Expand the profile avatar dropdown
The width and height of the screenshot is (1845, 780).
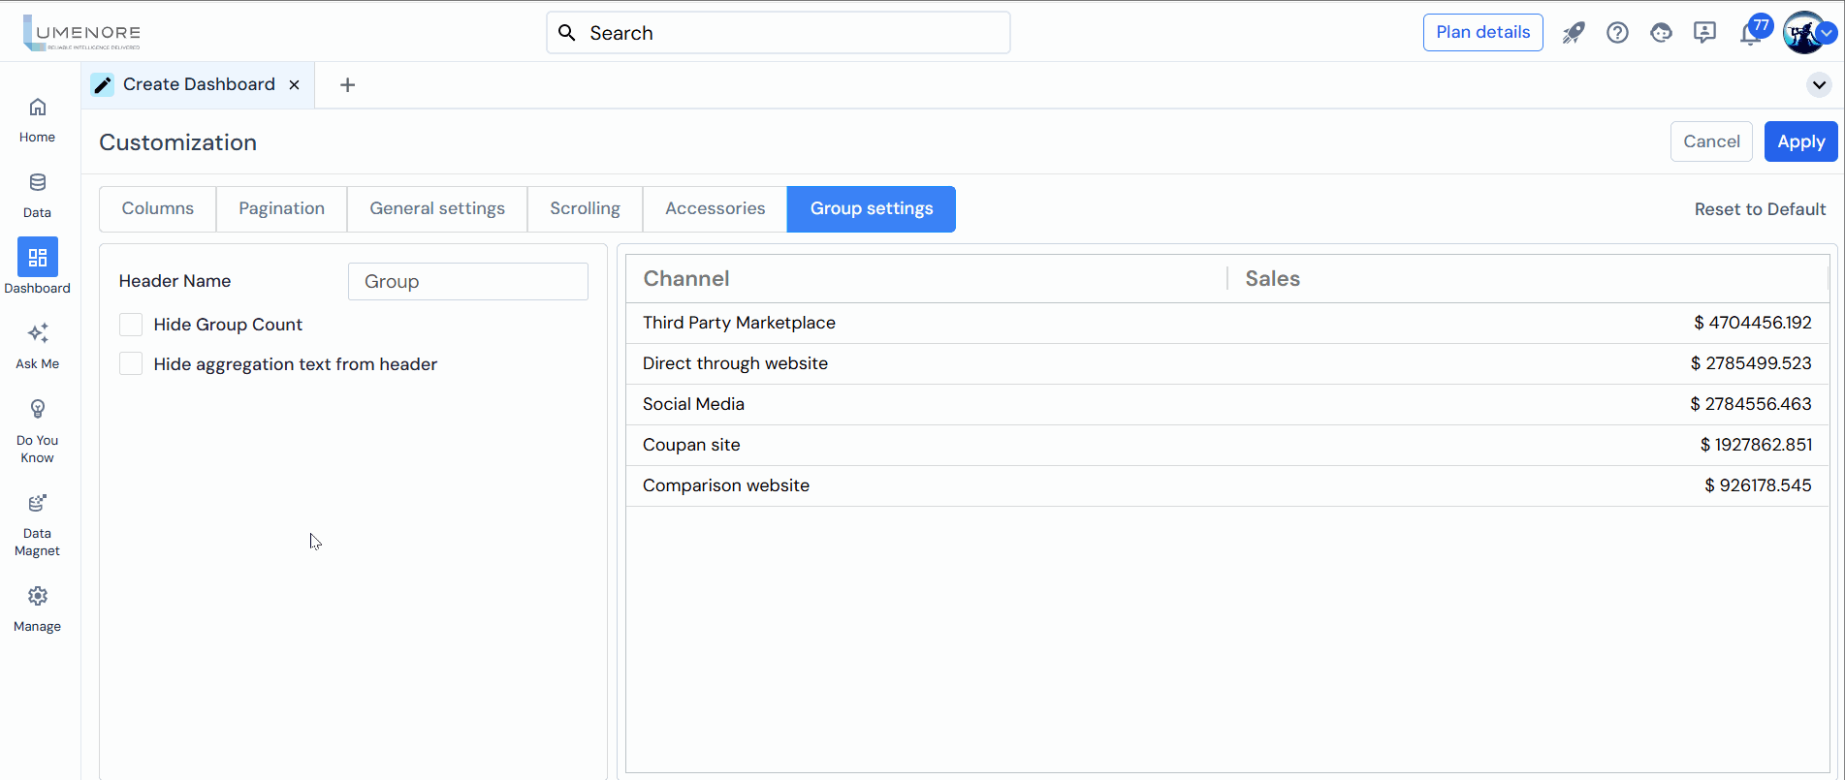click(1827, 33)
